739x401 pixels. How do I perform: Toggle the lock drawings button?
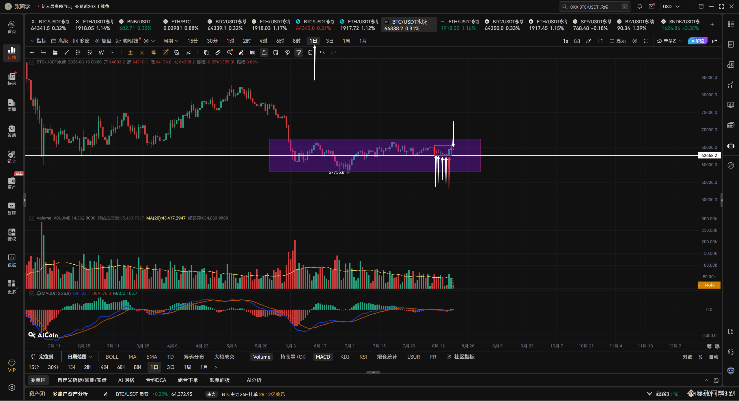(x=264, y=52)
